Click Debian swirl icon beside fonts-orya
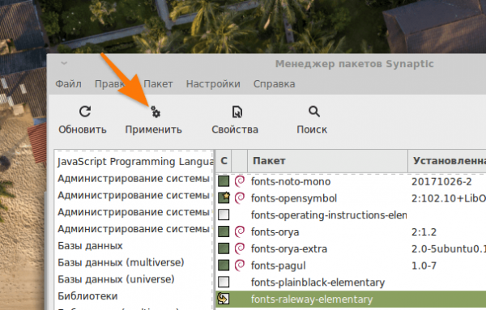Viewport: 486px width, 310px height. [240, 231]
